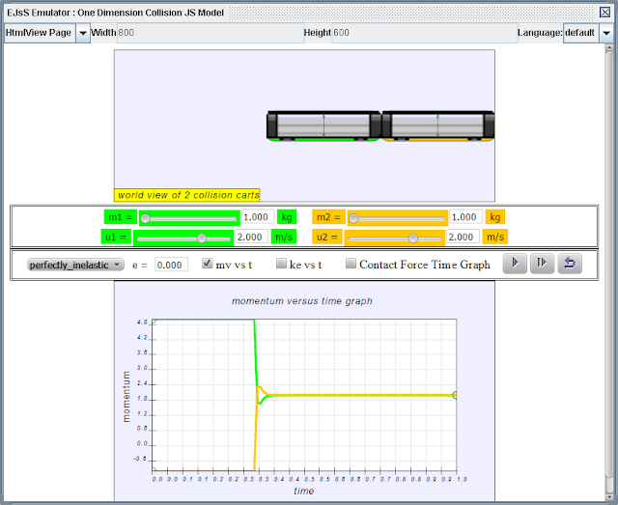Click the scrollbar up arrow

pos(610,47)
